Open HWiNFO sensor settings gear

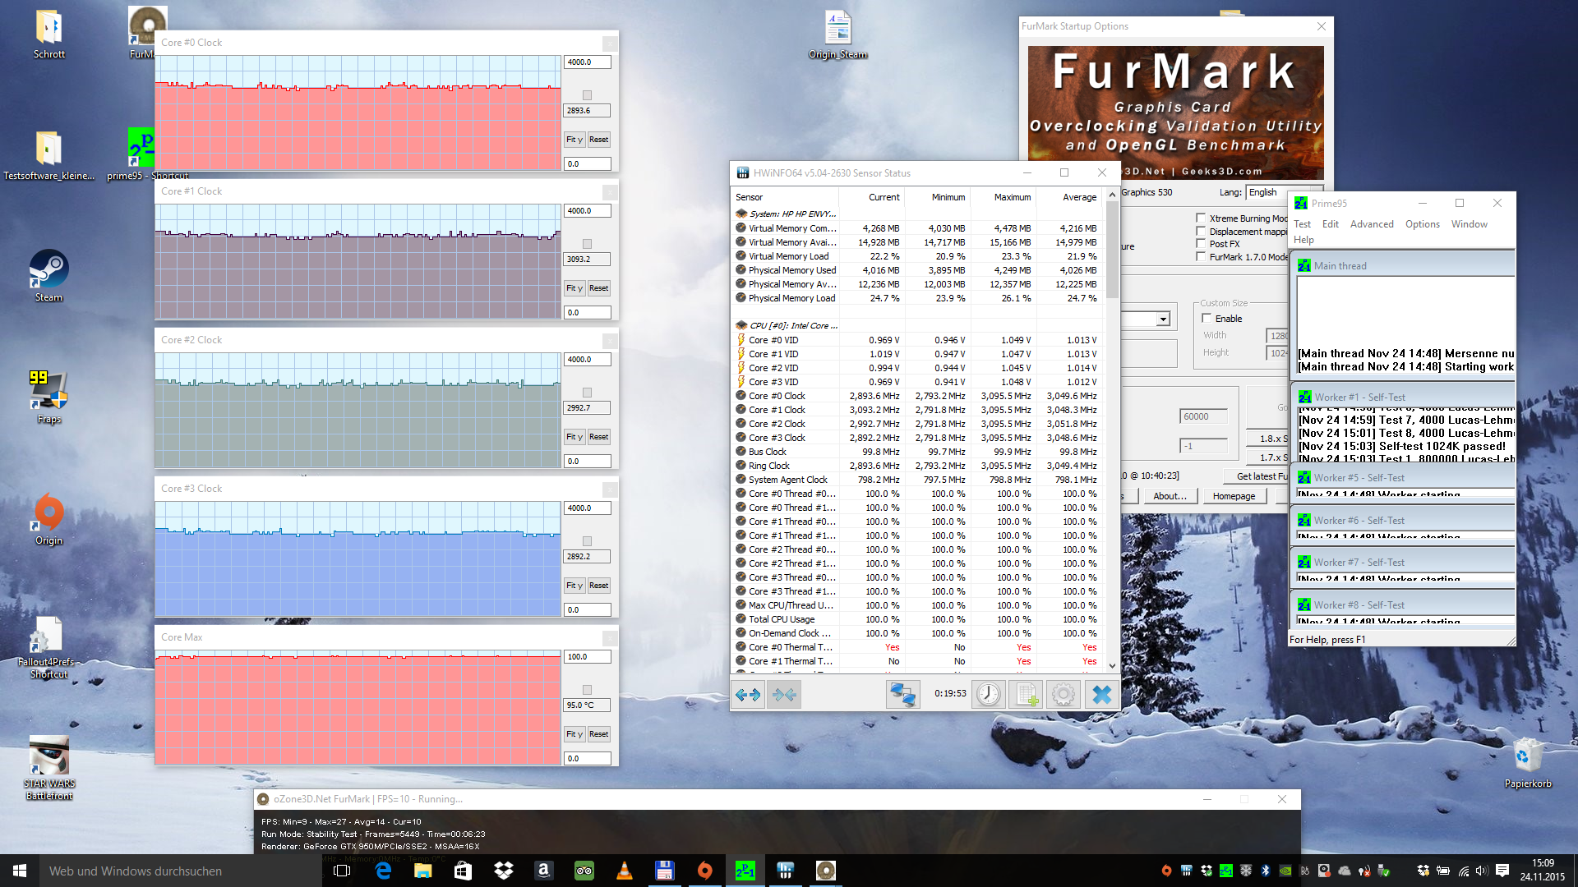click(1064, 695)
